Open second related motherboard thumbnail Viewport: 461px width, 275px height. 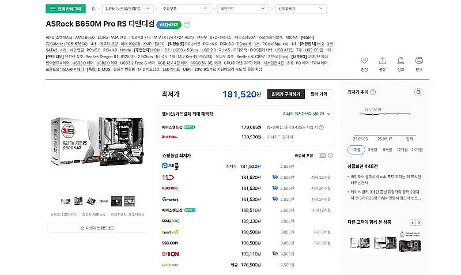(385, 243)
